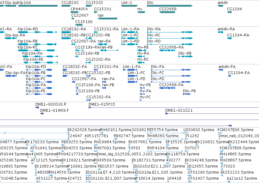Select the RH36569.5prime EST label

coord(110,160)
